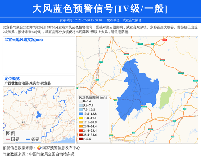
Task: Click the red 国界 legend line
Action: tap(8, 139)
